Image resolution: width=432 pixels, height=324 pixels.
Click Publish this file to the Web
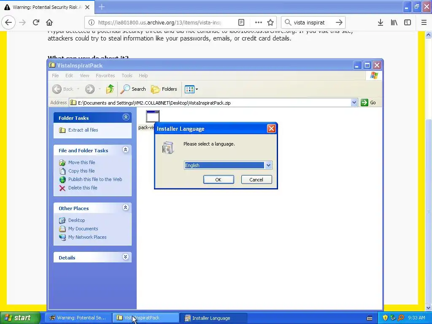(x=95, y=179)
